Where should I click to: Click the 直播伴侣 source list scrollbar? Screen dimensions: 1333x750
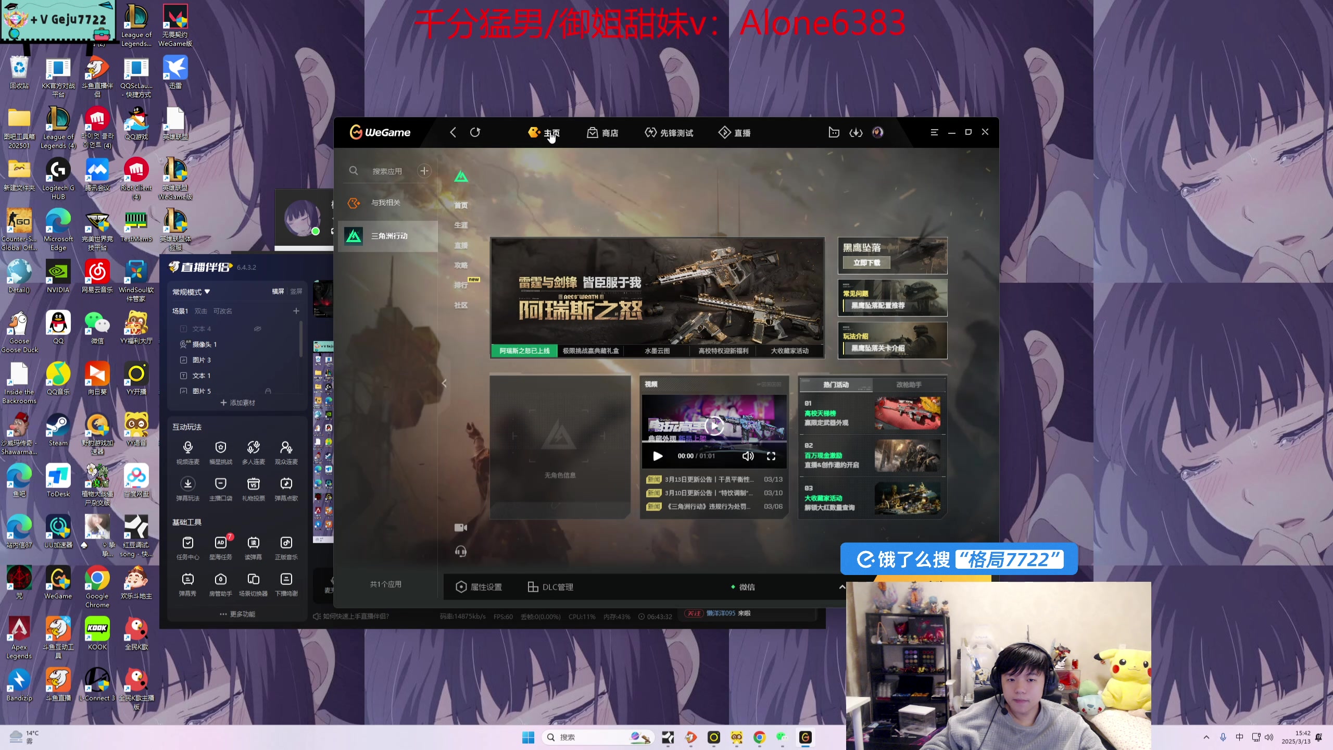click(301, 339)
